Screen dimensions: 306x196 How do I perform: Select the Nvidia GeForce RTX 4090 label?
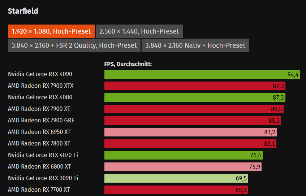click(x=40, y=74)
